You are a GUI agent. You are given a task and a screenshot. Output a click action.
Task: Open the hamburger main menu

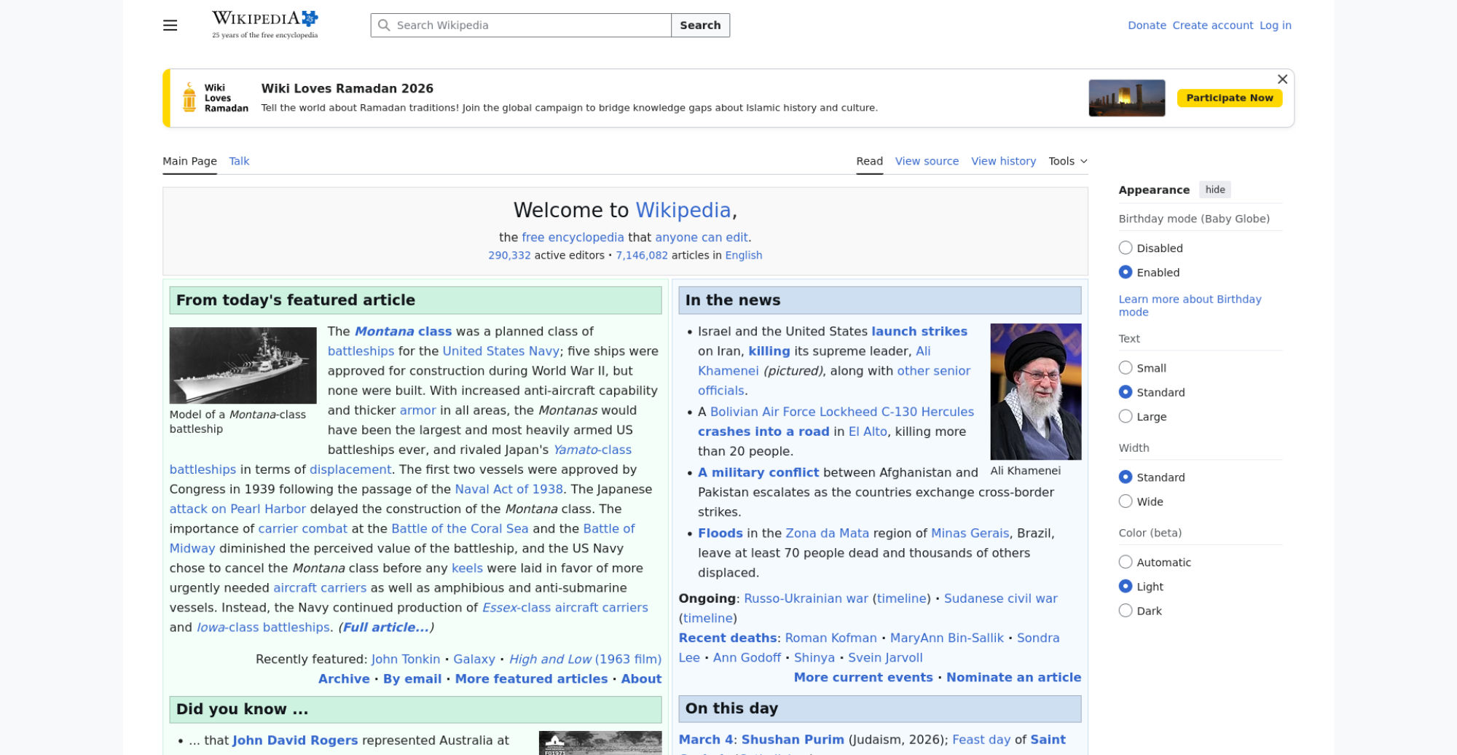(x=170, y=26)
